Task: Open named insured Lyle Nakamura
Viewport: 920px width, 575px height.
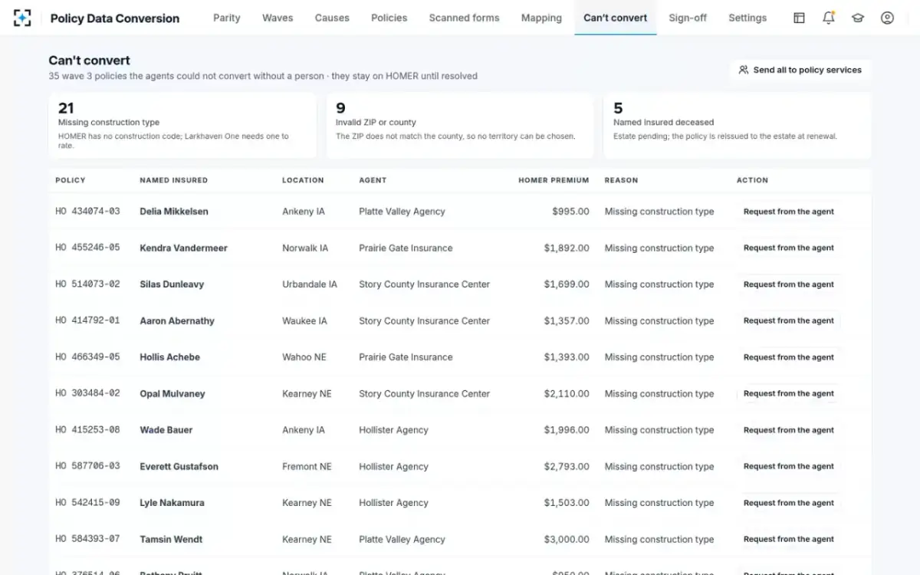Action: [x=172, y=503]
